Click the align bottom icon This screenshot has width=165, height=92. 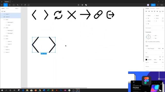(160, 11)
